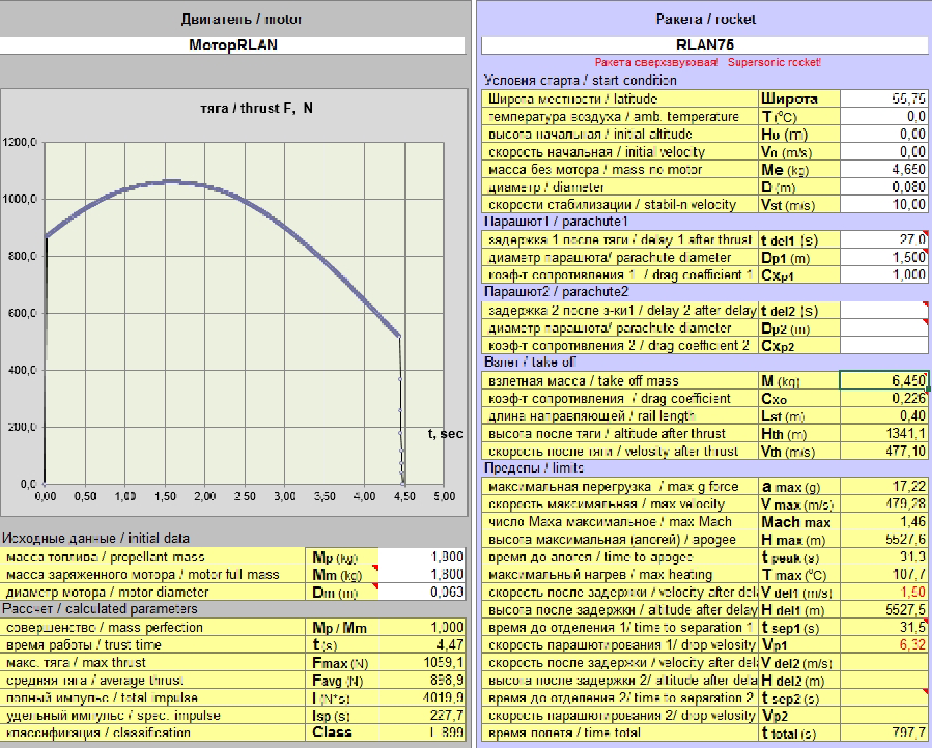Viewport: 932px width, 748px height.
Task: Click the empty t del2 delay cell
Action: (884, 310)
